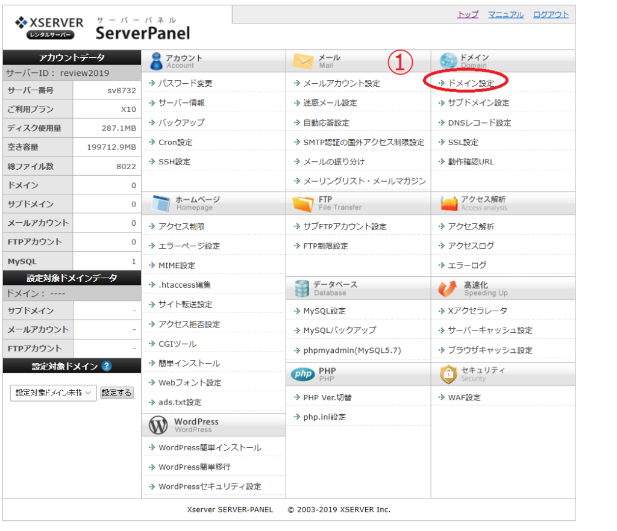Open PHP Ver.切替
This screenshot has width=617, height=531.
(x=327, y=398)
